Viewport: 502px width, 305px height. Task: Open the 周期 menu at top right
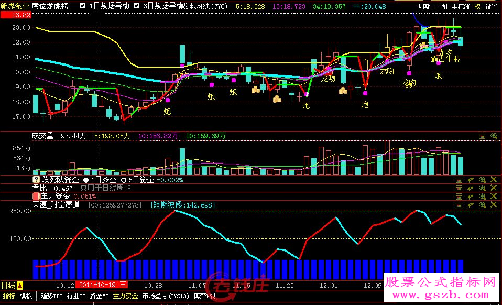(x=424, y=6)
